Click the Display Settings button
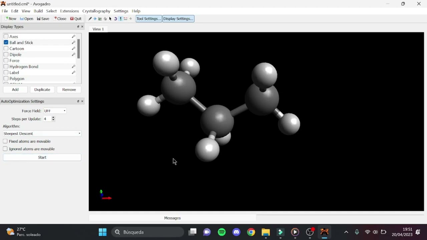 pyautogui.click(x=178, y=19)
